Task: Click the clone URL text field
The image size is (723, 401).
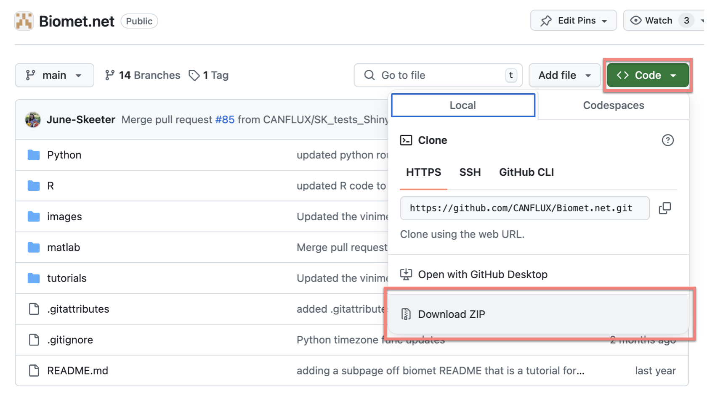Action: tap(525, 208)
